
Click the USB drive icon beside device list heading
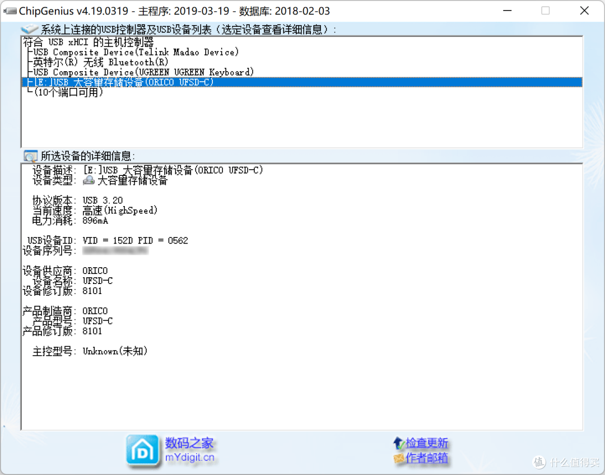[29, 29]
